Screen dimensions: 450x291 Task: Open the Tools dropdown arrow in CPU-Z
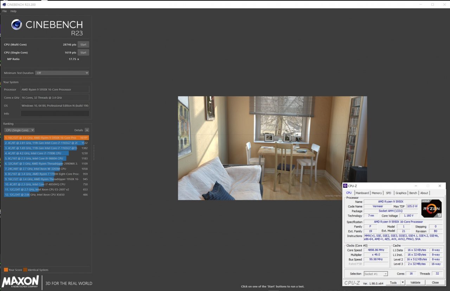point(403,283)
